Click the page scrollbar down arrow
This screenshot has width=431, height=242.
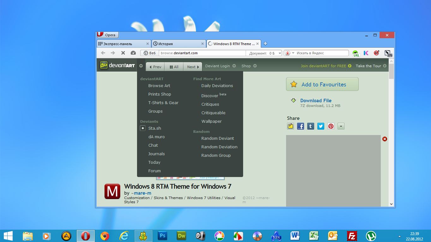392,204
